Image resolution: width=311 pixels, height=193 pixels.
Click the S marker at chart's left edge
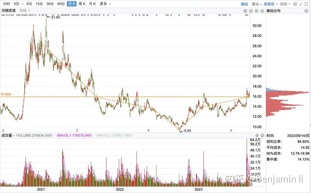3,130
